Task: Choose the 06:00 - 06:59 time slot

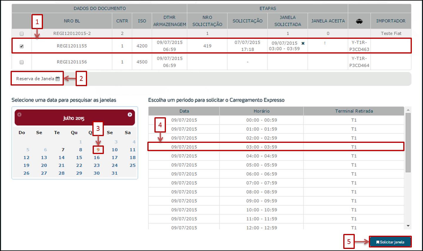Action: coord(276,174)
